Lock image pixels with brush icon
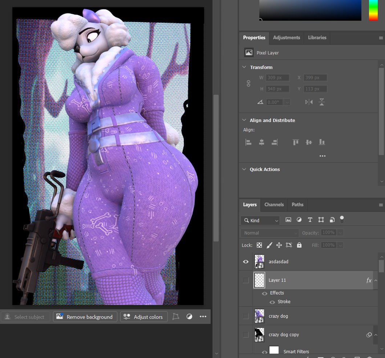Viewport: 385px width, 358px height. pyautogui.click(x=269, y=245)
